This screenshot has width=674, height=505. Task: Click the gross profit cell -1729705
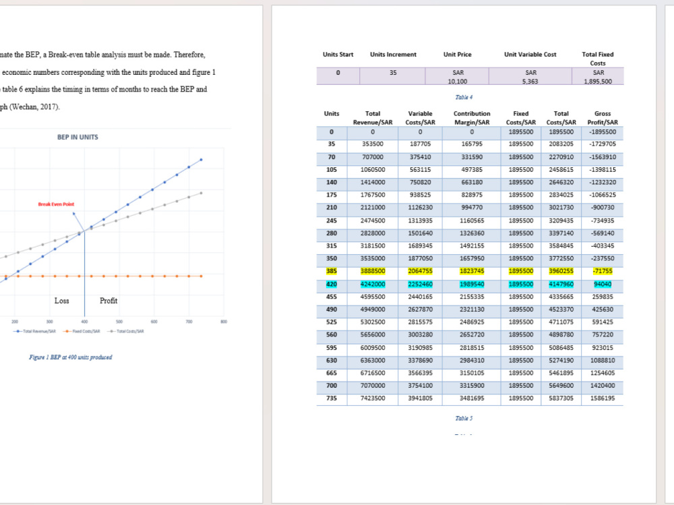pyautogui.click(x=602, y=144)
